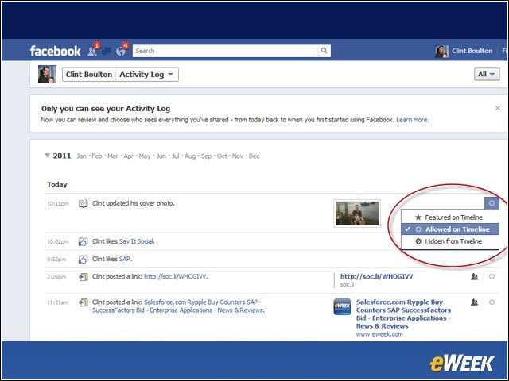Jump to Sep in 2011
The width and height of the screenshot is (509, 381).
coord(206,156)
